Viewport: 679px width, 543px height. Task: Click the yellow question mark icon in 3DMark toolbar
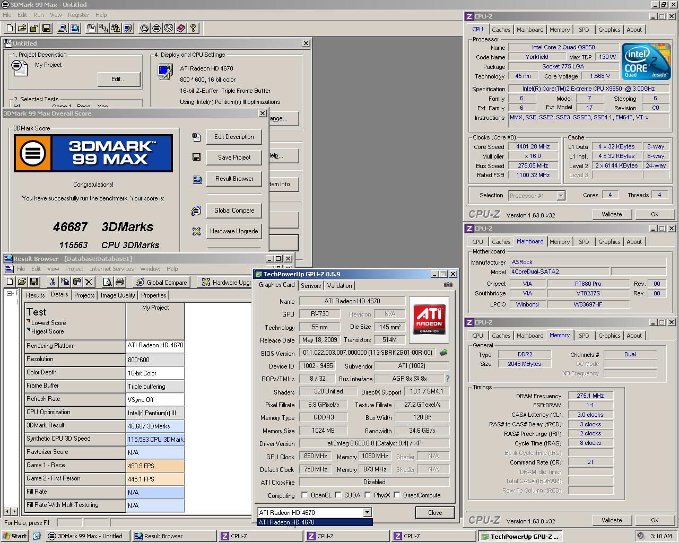point(193,28)
